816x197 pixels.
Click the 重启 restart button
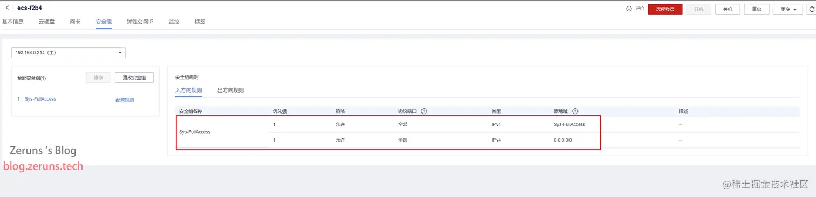[x=757, y=9]
